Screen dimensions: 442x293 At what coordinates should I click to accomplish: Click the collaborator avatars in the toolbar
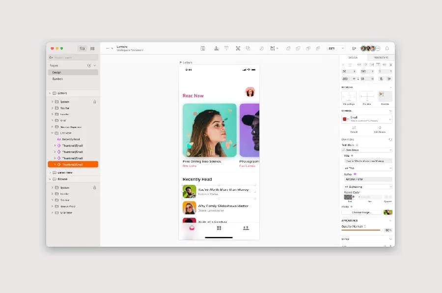(x=369, y=48)
